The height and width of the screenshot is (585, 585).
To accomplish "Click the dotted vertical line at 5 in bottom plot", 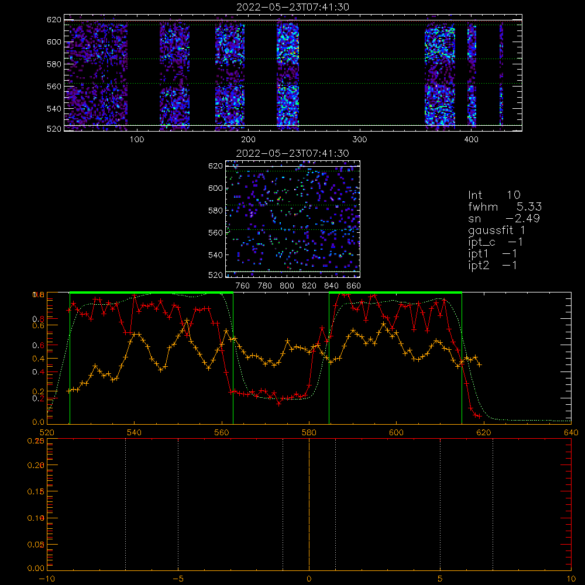I will click(x=441, y=505).
